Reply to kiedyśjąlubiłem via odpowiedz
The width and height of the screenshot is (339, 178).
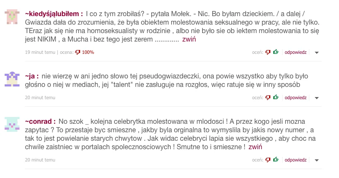point(295,52)
